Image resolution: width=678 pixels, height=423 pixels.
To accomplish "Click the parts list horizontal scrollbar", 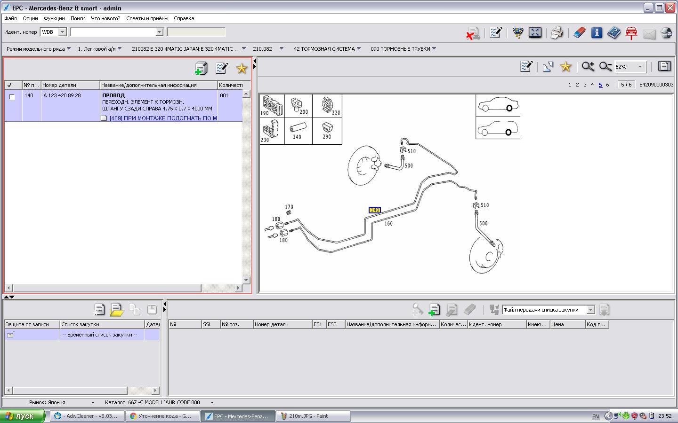I will (x=107, y=288).
